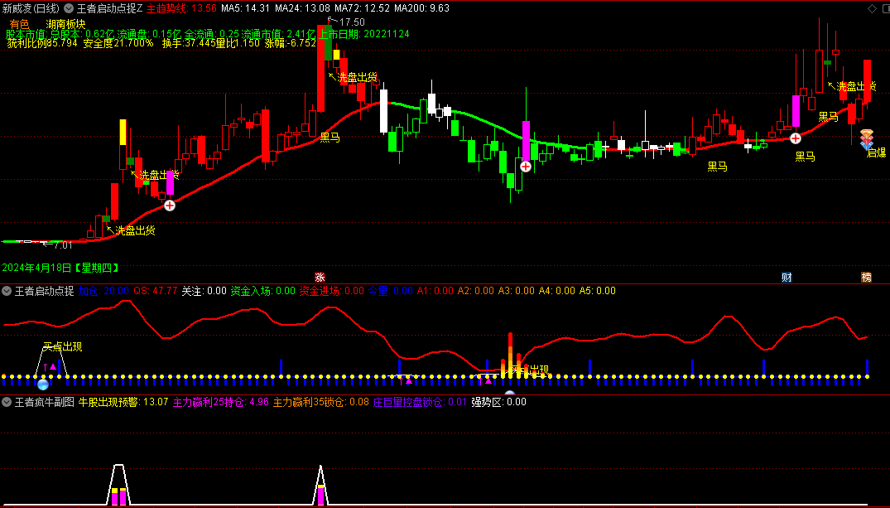The height and width of the screenshot is (508, 890).
Task: Click the first 买点出现 label on left
Action: [x=63, y=347]
